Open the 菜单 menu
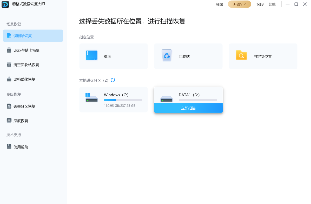Viewport: 311px width, 204px height. (272, 4)
